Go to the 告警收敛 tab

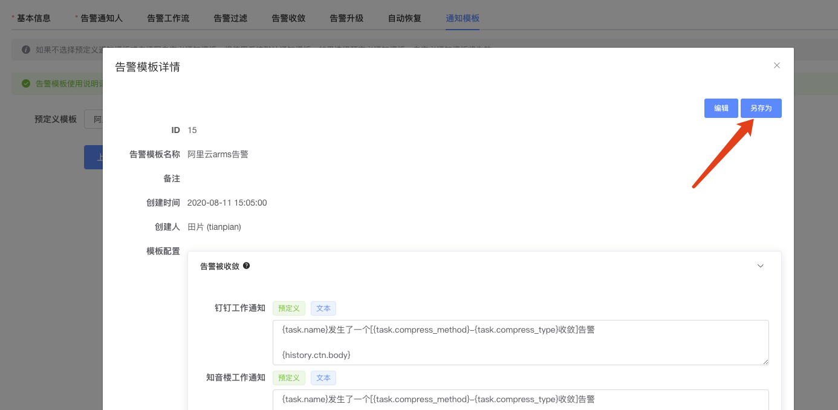click(x=288, y=18)
